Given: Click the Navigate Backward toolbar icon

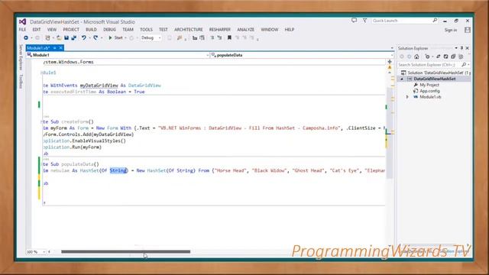Looking at the screenshot, I should (x=26, y=37).
